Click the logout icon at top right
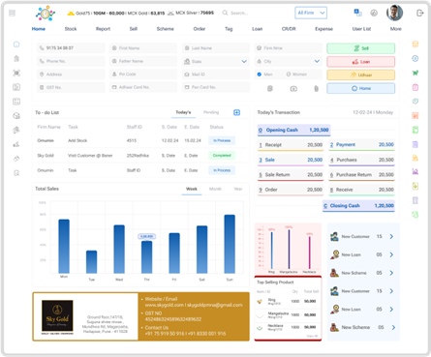This screenshot has width=431, height=357. [419, 13]
